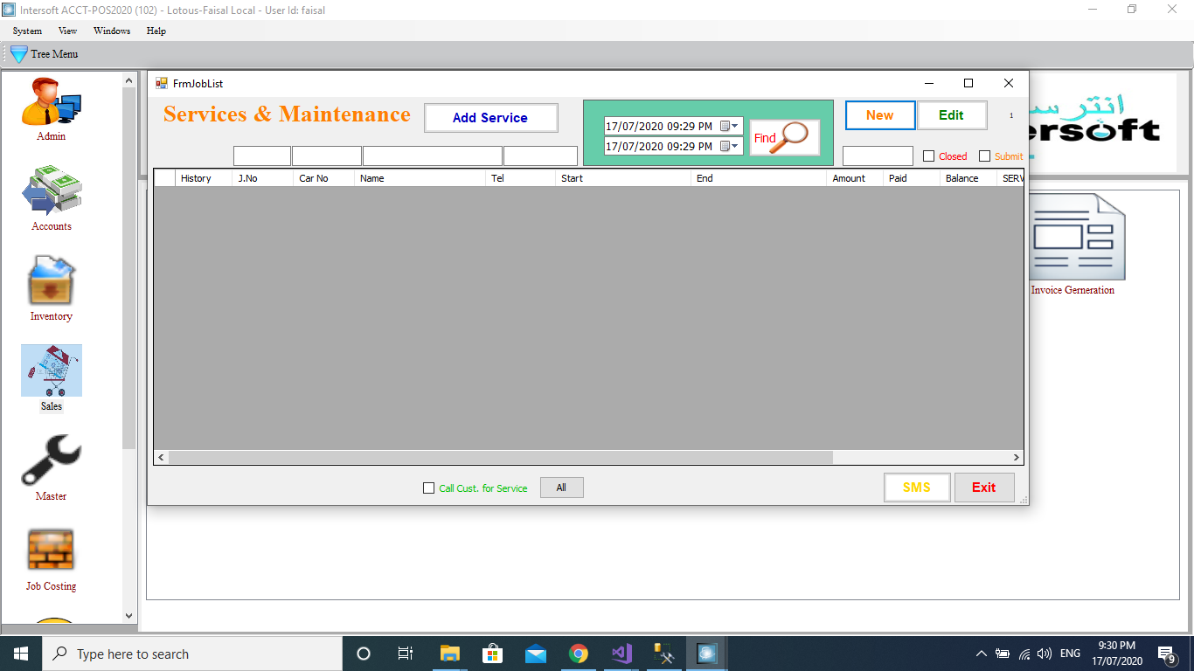
Task: Click the Add Service button
Action: tap(490, 118)
